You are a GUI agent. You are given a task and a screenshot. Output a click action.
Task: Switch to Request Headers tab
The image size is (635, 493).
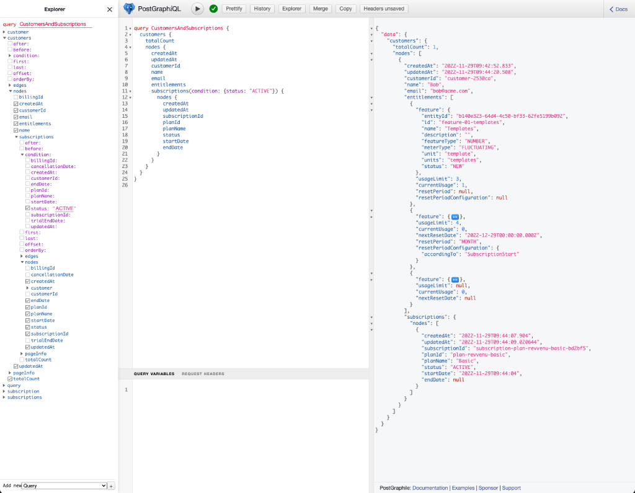[x=203, y=374]
